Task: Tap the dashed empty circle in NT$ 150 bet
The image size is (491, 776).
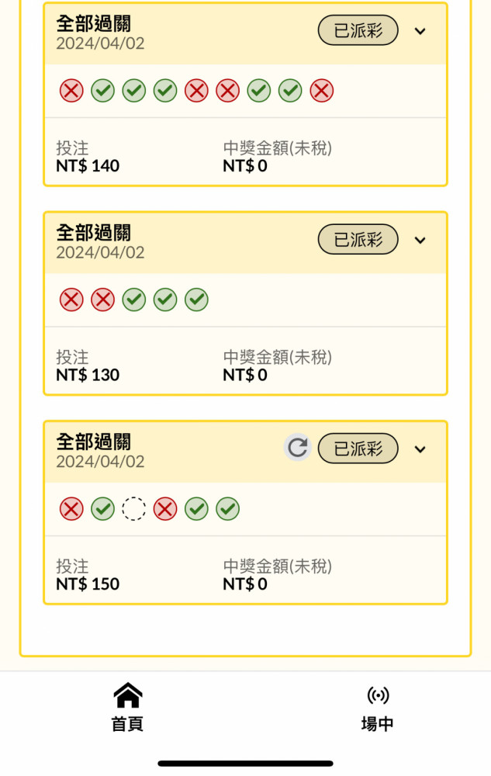Action: tap(134, 509)
